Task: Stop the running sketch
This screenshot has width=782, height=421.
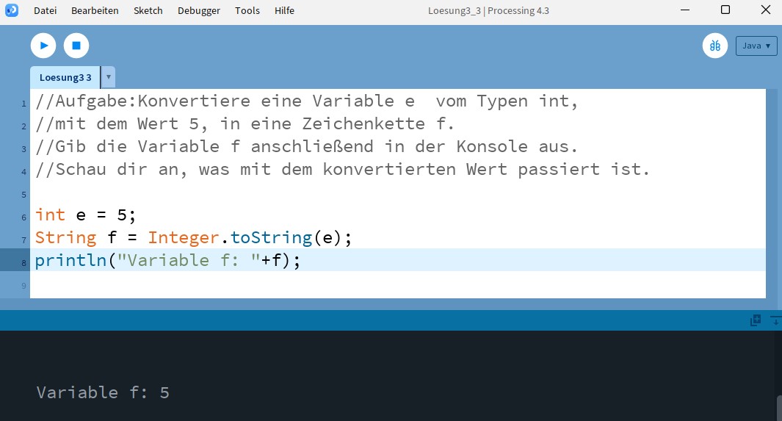Action: tap(76, 46)
